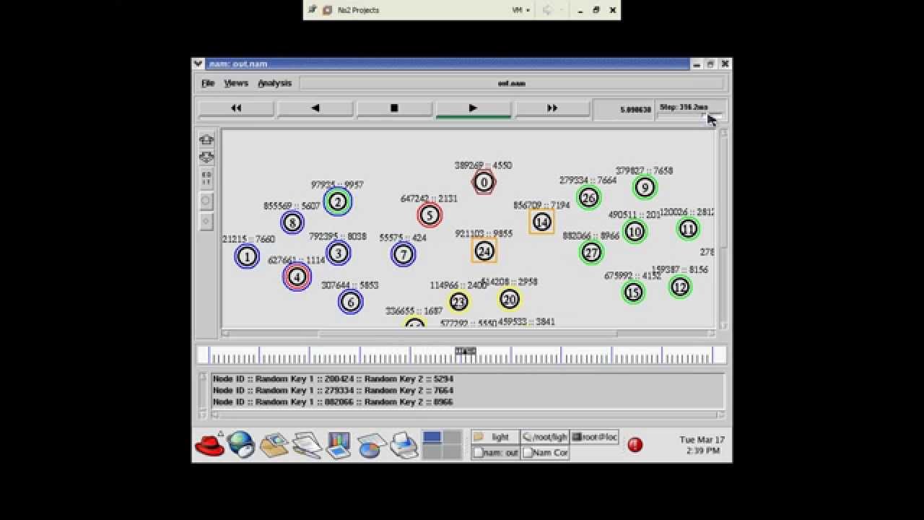This screenshot has width=924, height=520.
Task: Select node 0 in the topology
Action: [484, 182]
